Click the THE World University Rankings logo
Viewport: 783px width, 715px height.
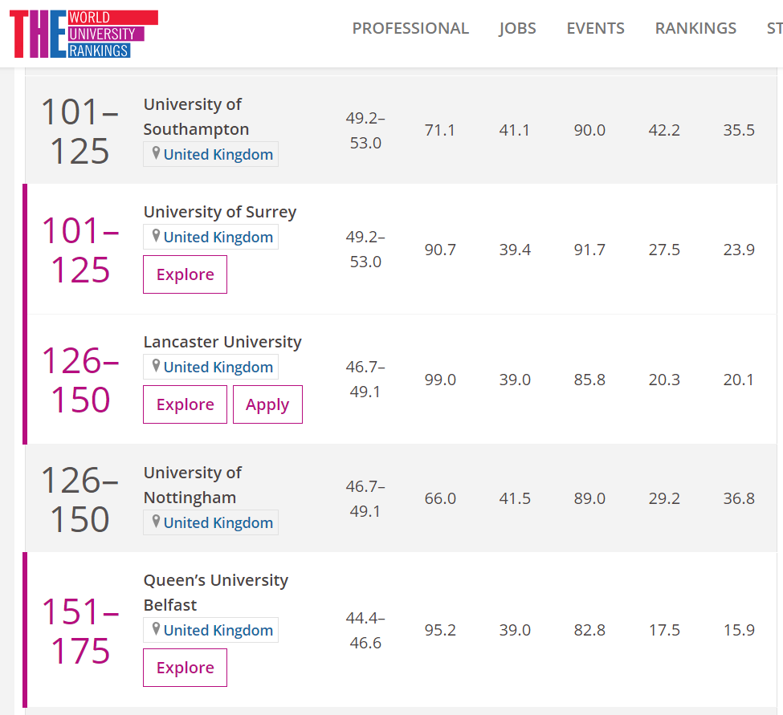(83, 34)
